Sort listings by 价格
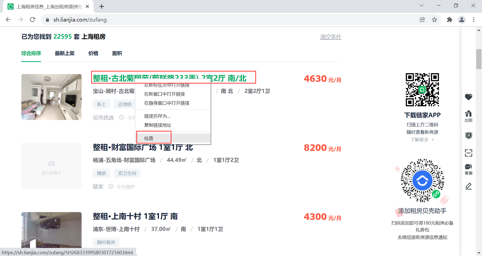The height and width of the screenshot is (256, 482). coord(93,53)
